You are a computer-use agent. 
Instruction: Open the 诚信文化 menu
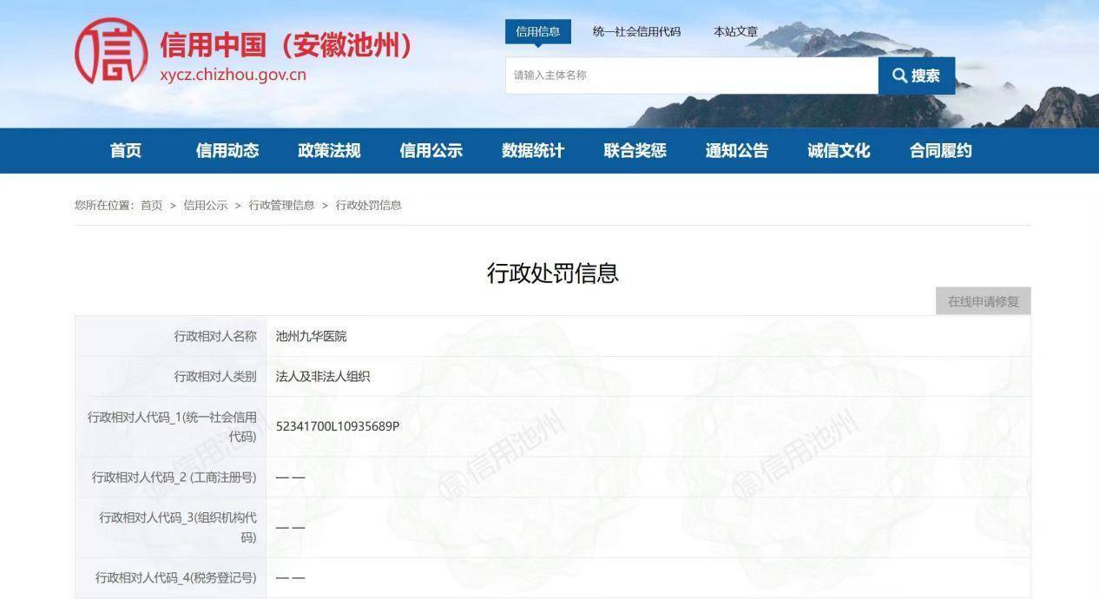837,150
